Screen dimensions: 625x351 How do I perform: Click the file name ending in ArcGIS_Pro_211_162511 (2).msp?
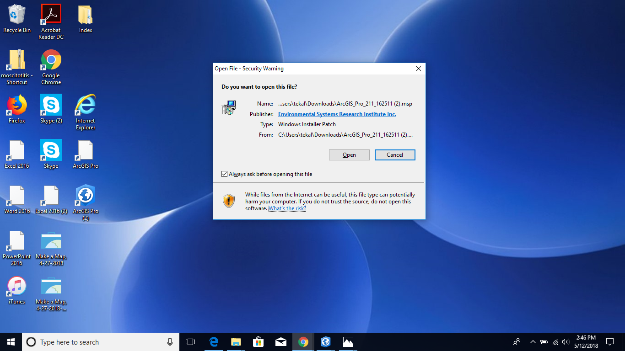345,104
